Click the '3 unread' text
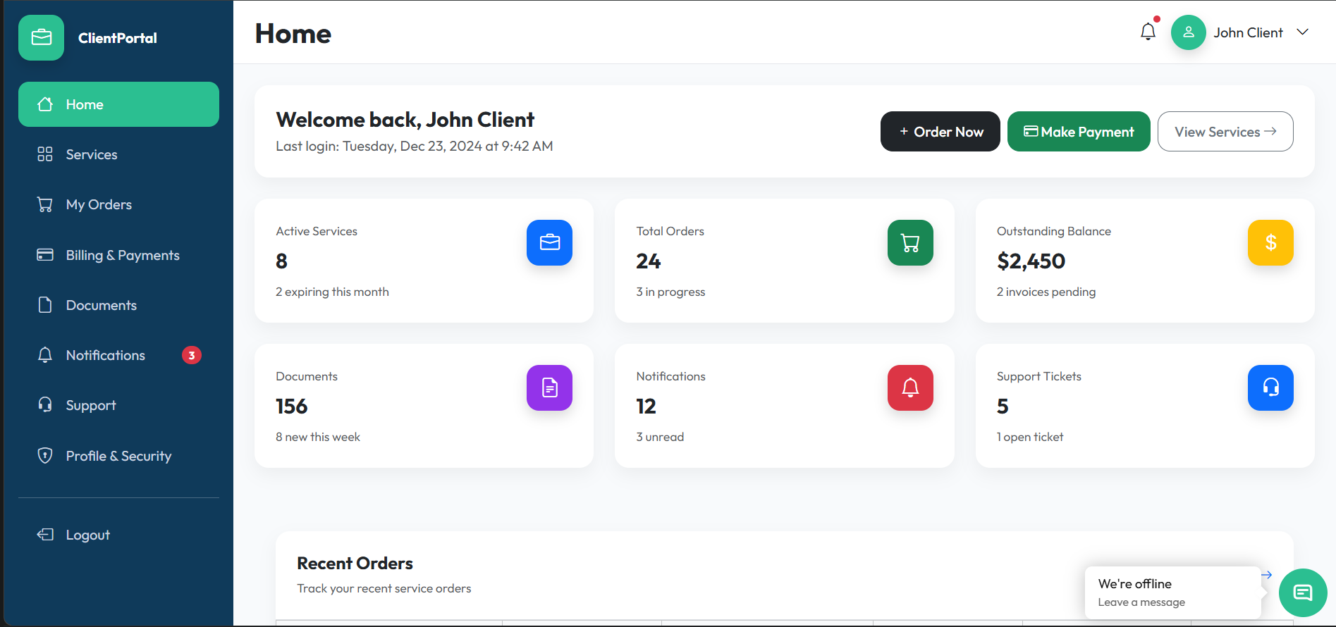Screen dimensions: 1336x627 coord(660,437)
